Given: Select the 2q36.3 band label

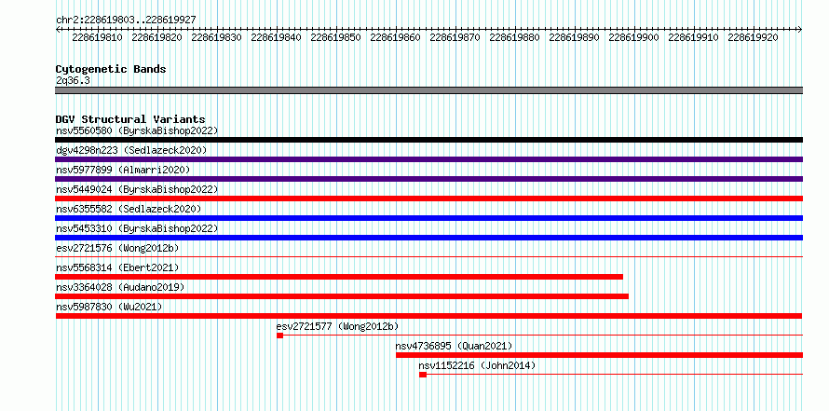Looking at the screenshot, I should pyautogui.click(x=73, y=80).
